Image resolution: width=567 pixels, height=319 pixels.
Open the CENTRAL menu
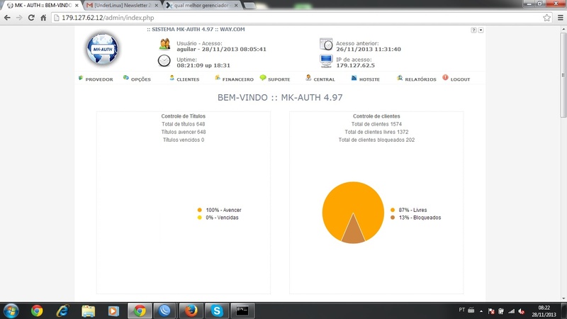[x=320, y=79]
